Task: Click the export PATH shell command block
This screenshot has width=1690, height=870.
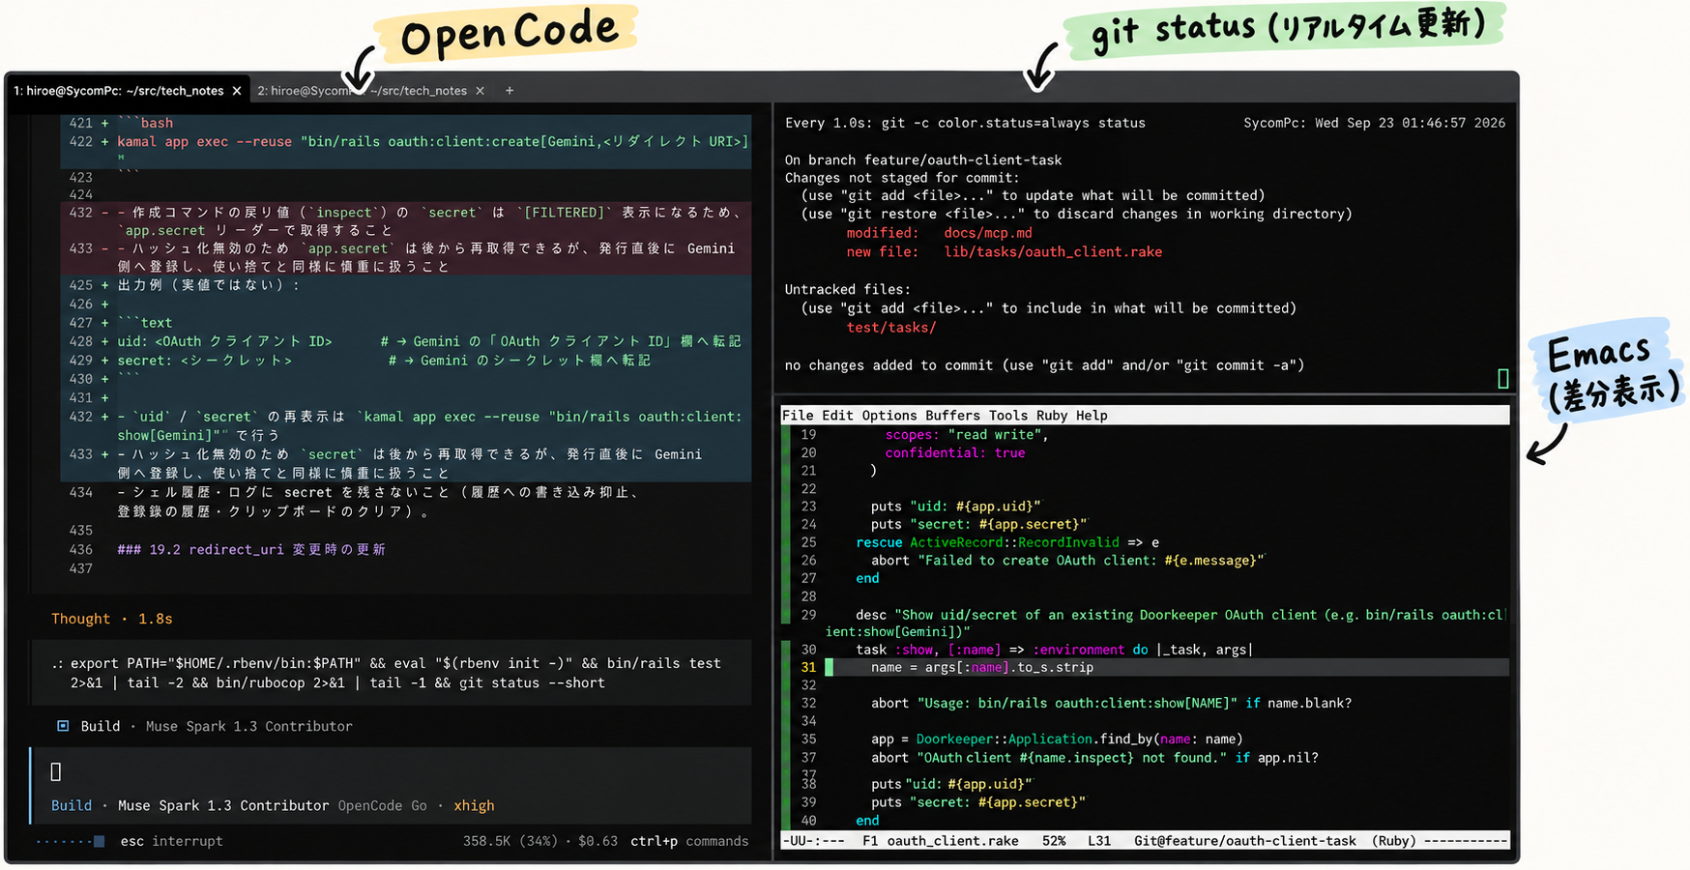Action: (x=392, y=673)
